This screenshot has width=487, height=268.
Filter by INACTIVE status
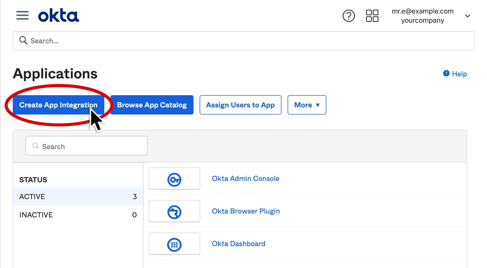click(78, 215)
